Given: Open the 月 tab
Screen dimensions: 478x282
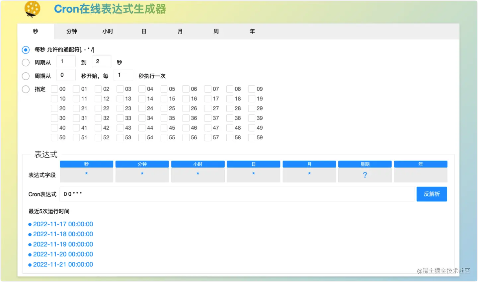Looking at the screenshot, I should (180, 31).
